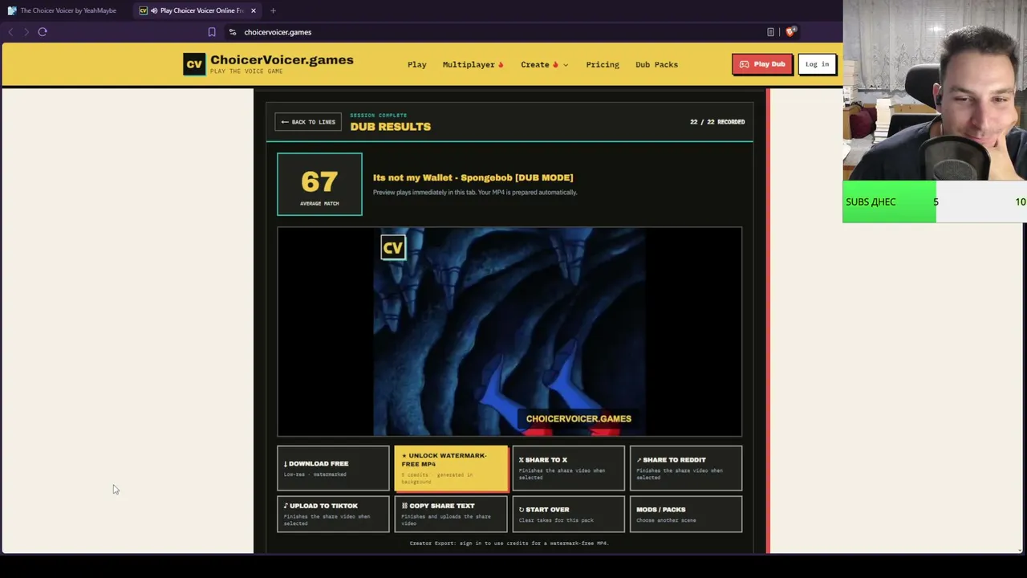Image resolution: width=1027 pixels, height=578 pixels.
Task: Open the Dub Packs nav link
Action: [x=656, y=64]
